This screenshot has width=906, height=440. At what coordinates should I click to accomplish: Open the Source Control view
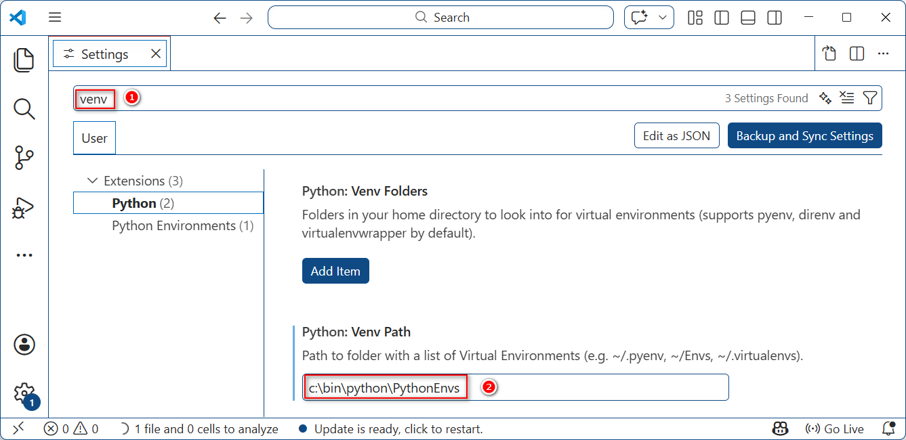tap(24, 158)
